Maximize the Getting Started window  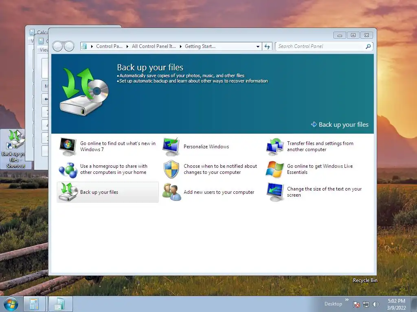[353, 35]
